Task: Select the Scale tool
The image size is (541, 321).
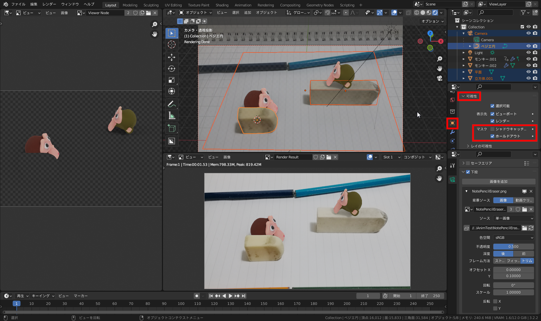Action: point(172,80)
